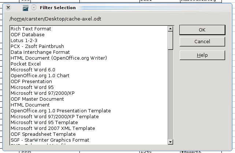
Task: Click the scroll up arrow of filter list
Action: 170,29
